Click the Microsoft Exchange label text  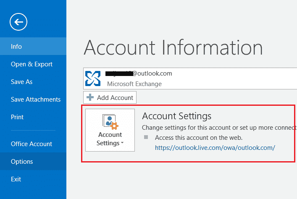coord(134,84)
